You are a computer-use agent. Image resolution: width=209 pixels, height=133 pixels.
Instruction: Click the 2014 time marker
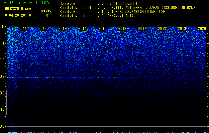82,29
